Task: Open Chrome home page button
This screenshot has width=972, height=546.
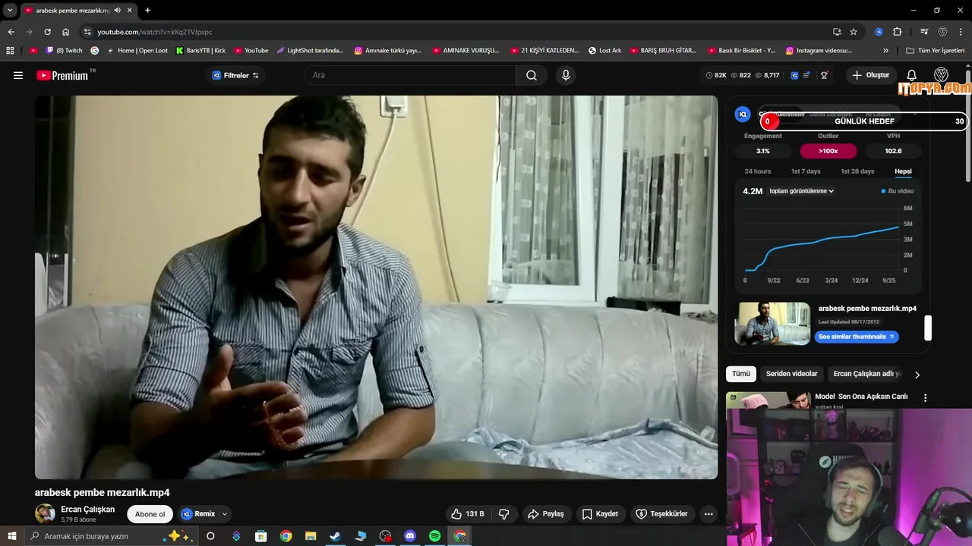Action: [x=65, y=32]
